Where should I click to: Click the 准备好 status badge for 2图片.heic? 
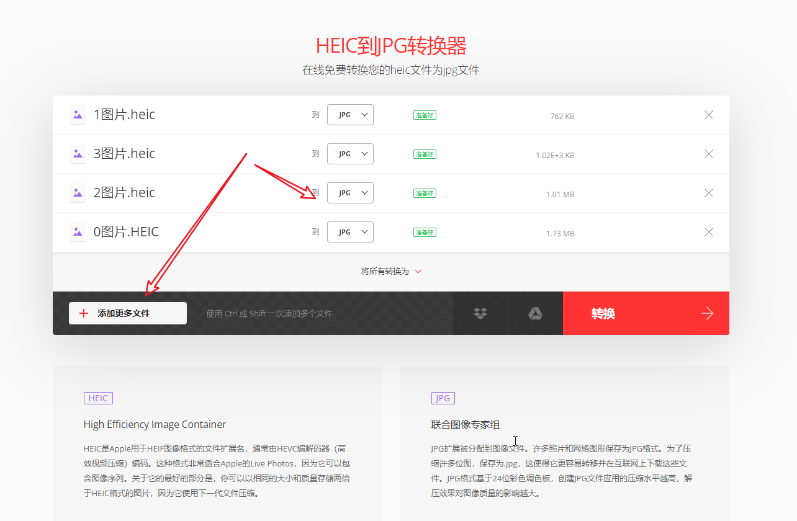coord(425,194)
